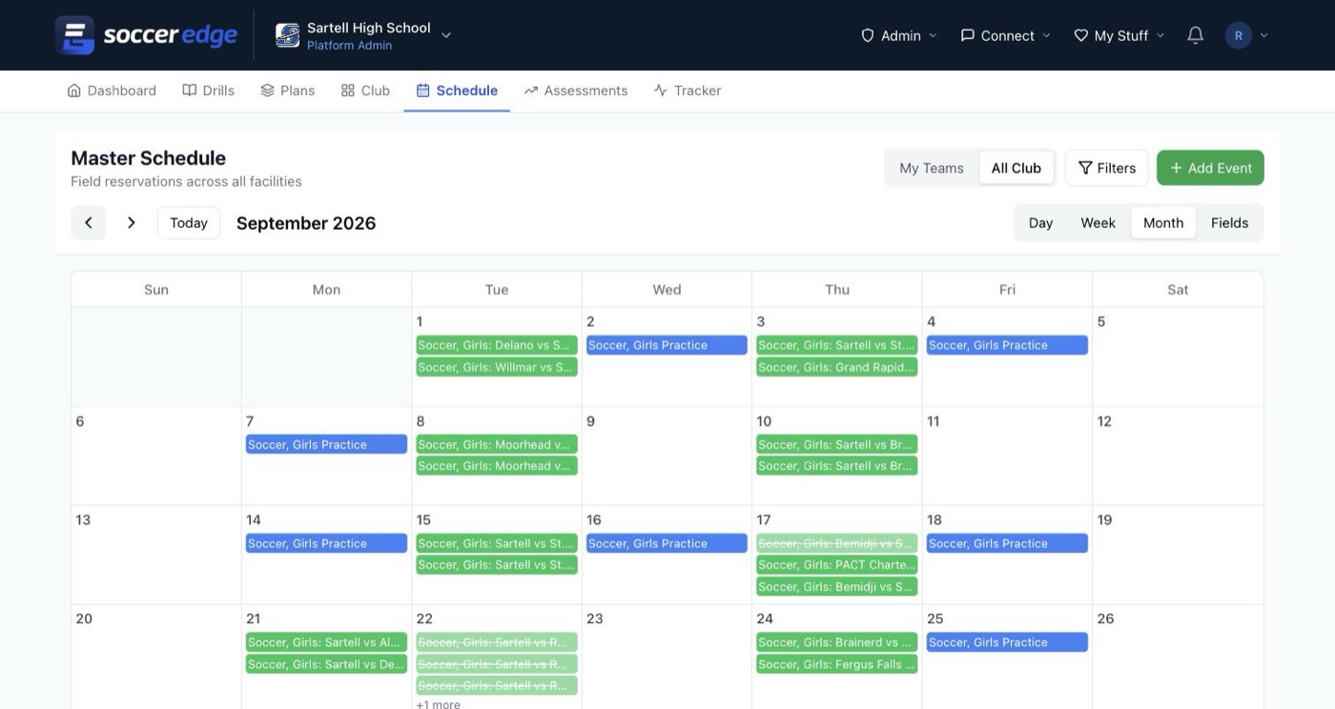The image size is (1335, 709).
Task: Switch to the Plans tab
Action: [287, 91]
